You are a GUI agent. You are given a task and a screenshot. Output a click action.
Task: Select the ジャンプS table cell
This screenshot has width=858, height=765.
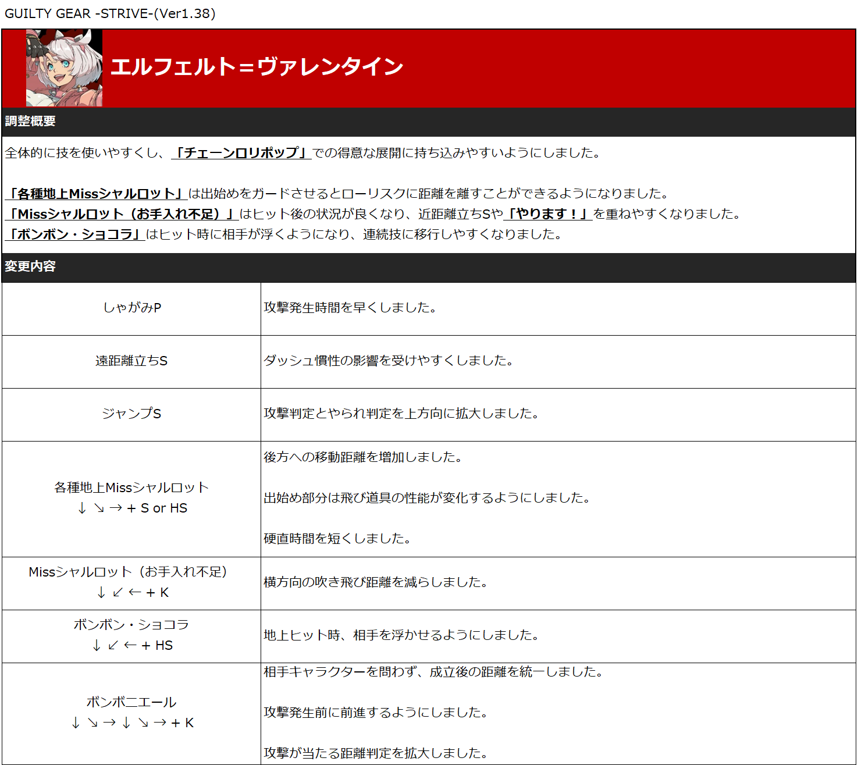coord(131,415)
